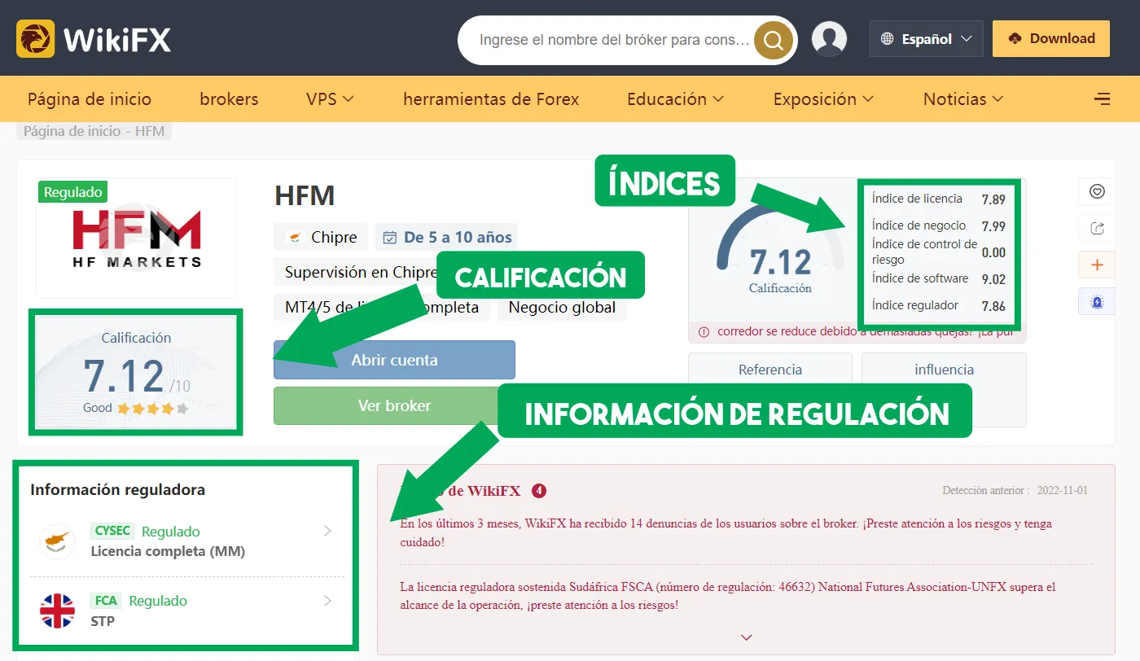This screenshot has height=661, width=1140.
Task: Click the Cyprus flag CYSEC icon
Action: tap(57, 541)
